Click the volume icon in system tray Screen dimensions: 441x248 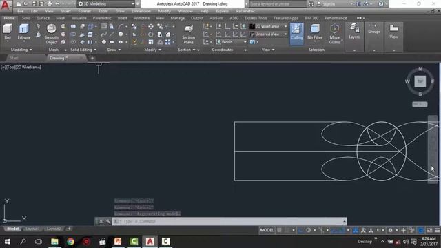[406, 242]
